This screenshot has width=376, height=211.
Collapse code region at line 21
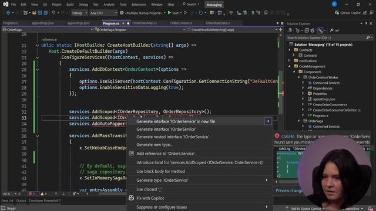tap(37, 45)
